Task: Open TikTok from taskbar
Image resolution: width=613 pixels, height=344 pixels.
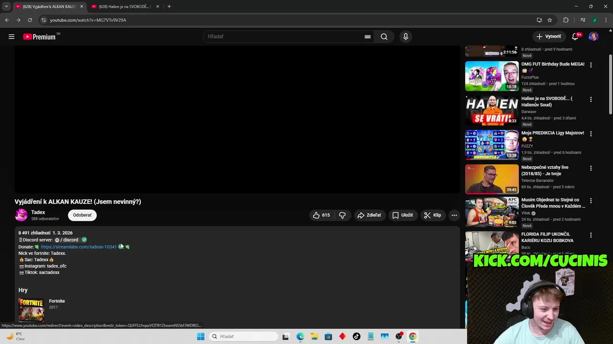Action: pyautogui.click(x=356, y=336)
